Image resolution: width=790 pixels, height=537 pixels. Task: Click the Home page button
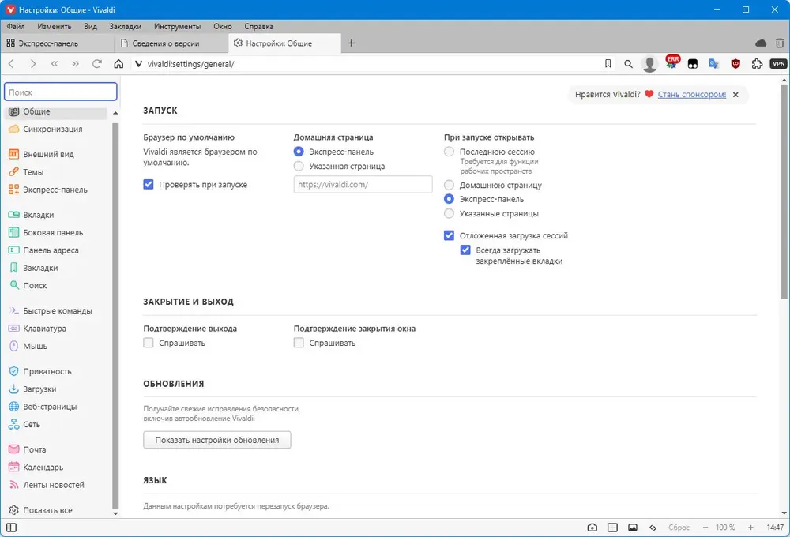click(x=118, y=64)
